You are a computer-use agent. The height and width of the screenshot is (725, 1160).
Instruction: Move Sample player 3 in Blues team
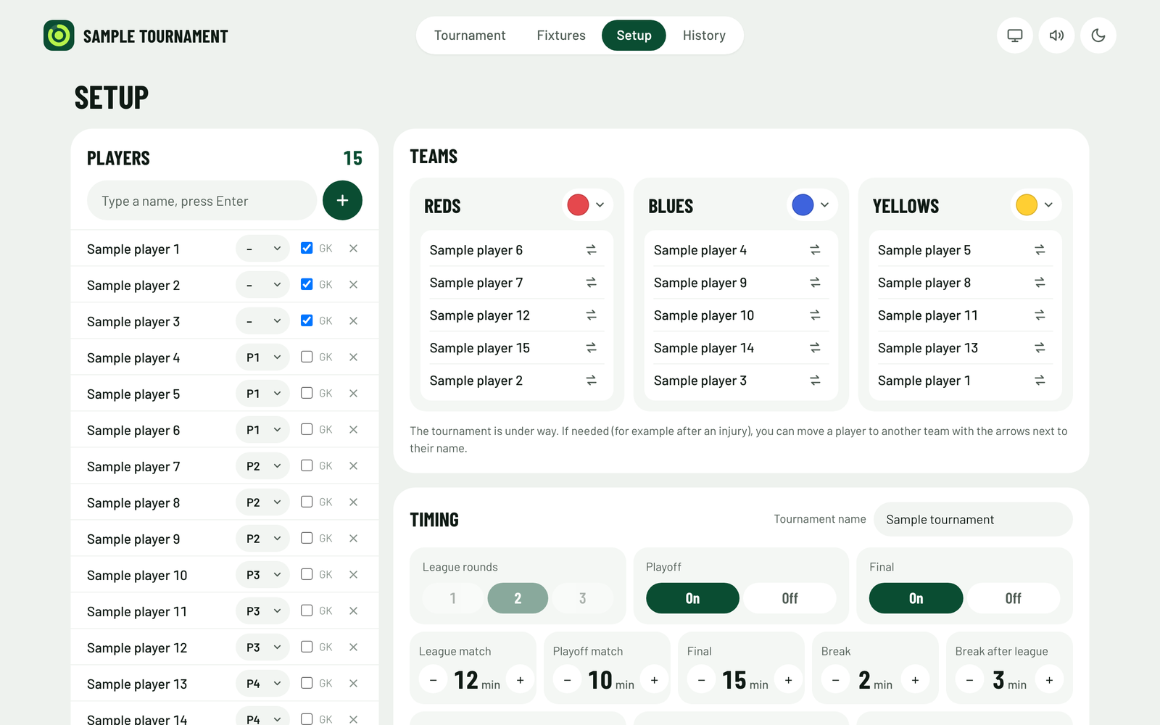pos(815,381)
